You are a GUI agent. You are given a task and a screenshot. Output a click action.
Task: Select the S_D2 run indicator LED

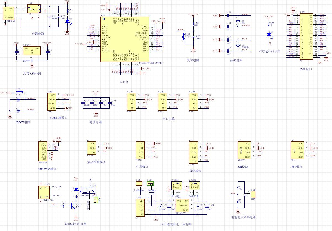click(269, 34)
